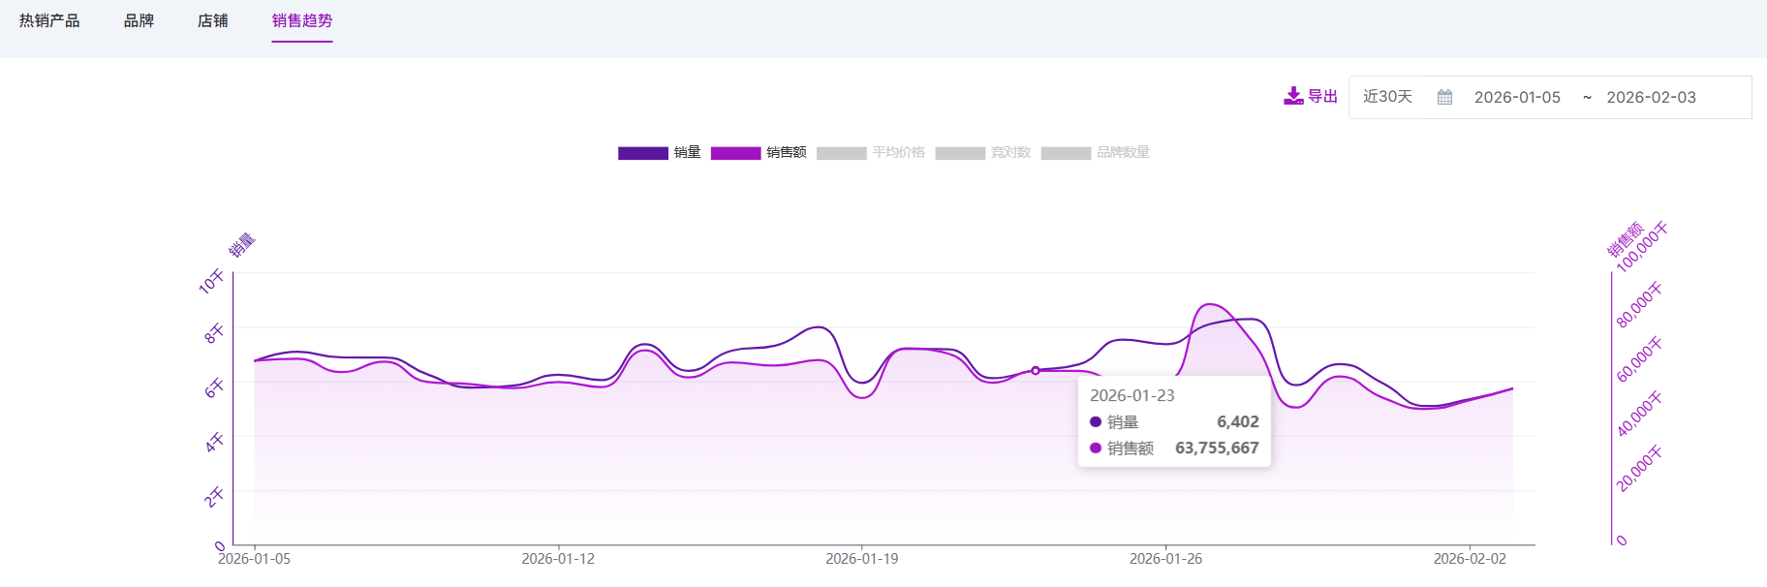The height and width of the screenshot is (587, 1767).
Task: Select the 销售趋势 tab
Action: click(301, 20)
